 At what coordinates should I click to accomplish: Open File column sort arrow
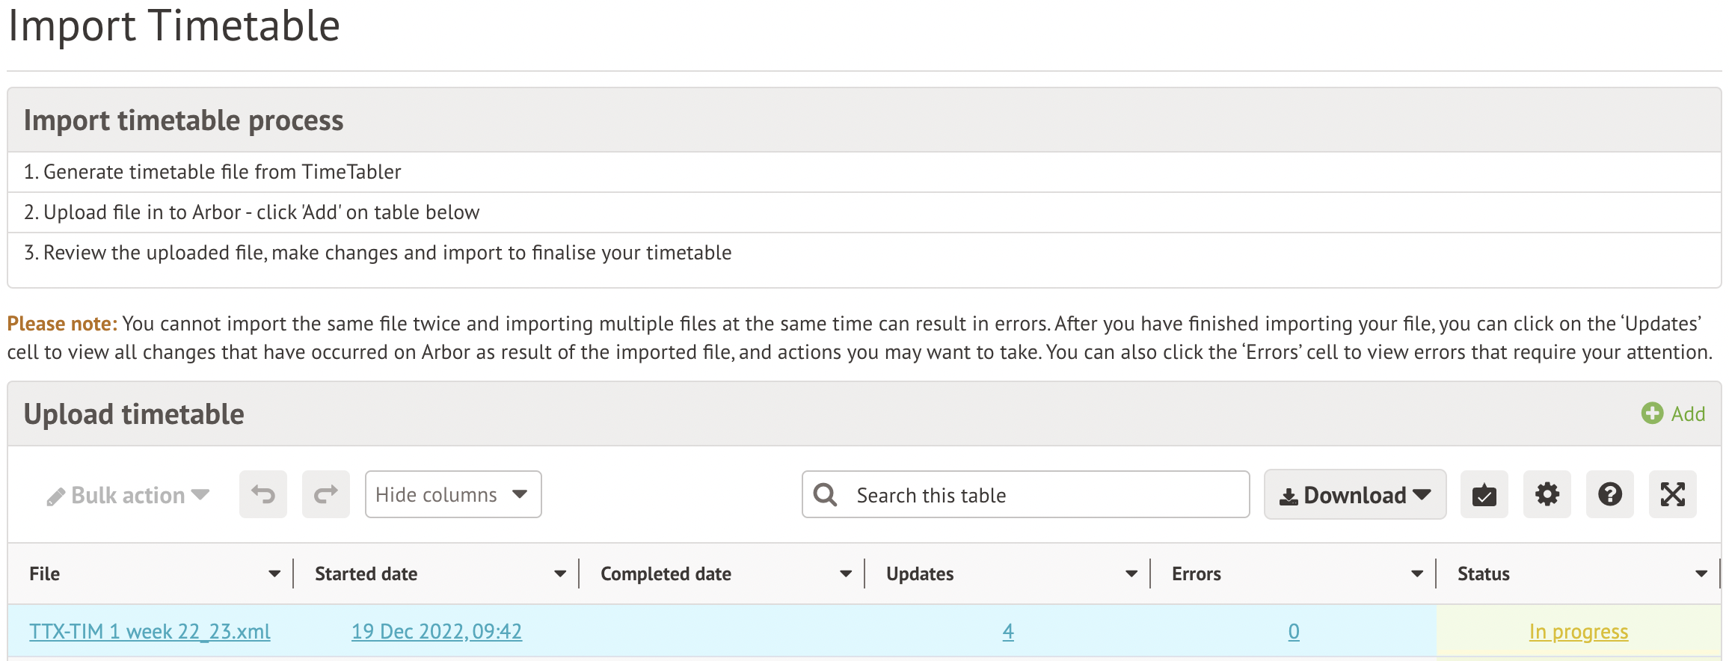click(x=274, y=574)
